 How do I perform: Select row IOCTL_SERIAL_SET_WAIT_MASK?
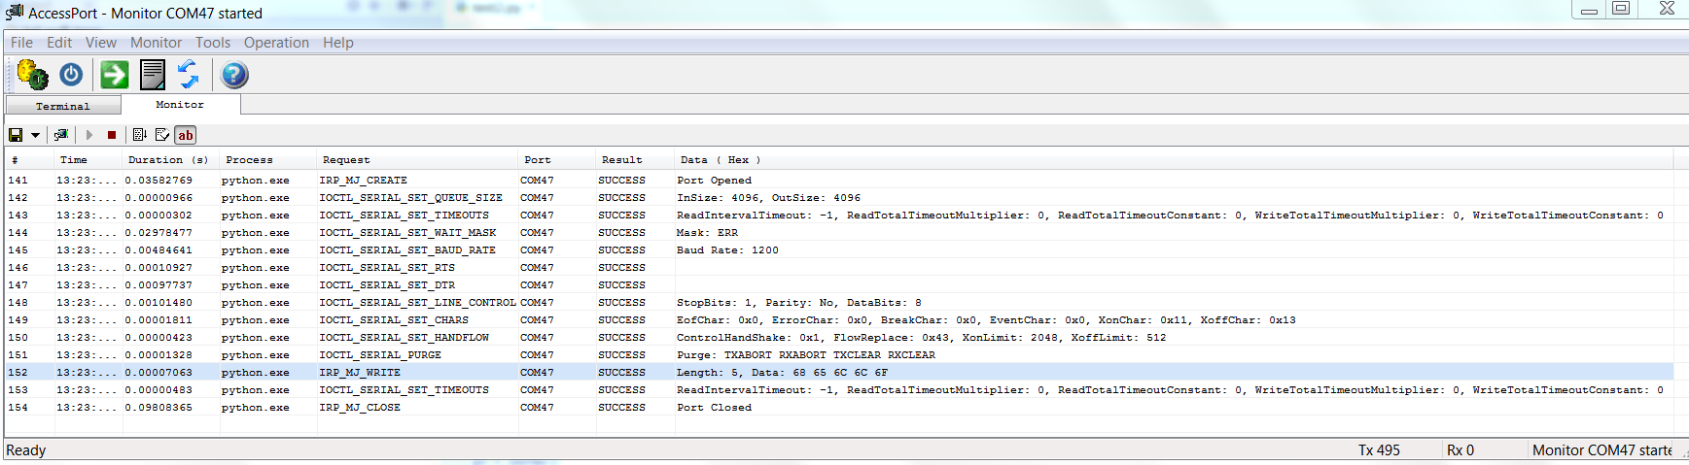click(839, 233)
